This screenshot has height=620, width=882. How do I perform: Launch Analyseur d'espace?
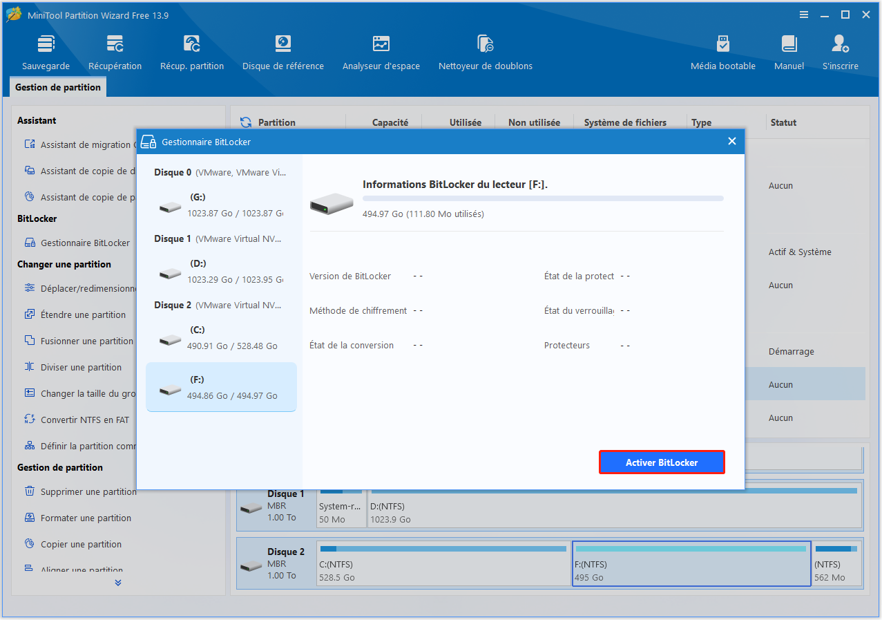(x=381, y=53)
